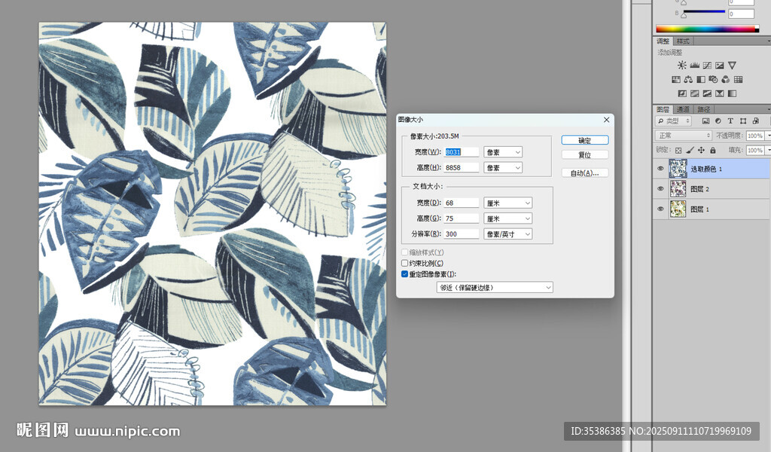Uncheck the 重定图像像素 checkbox
This screenshot has width=771, height=452.
pos(405,274)
